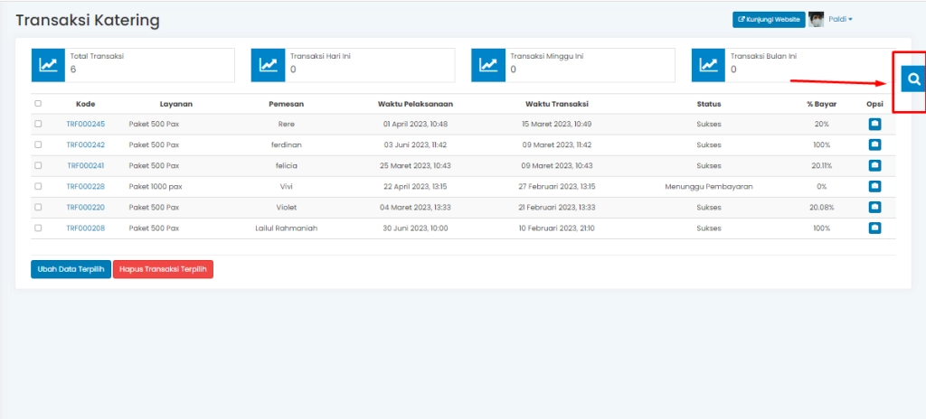Click the options icon for TRF000208
926x419 pixels.
coord(874,228)
